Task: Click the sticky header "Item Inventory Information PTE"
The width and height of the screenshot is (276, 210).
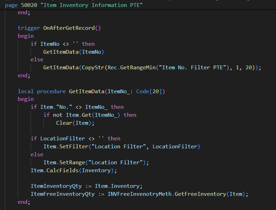Action: click(x=91, y=5)
